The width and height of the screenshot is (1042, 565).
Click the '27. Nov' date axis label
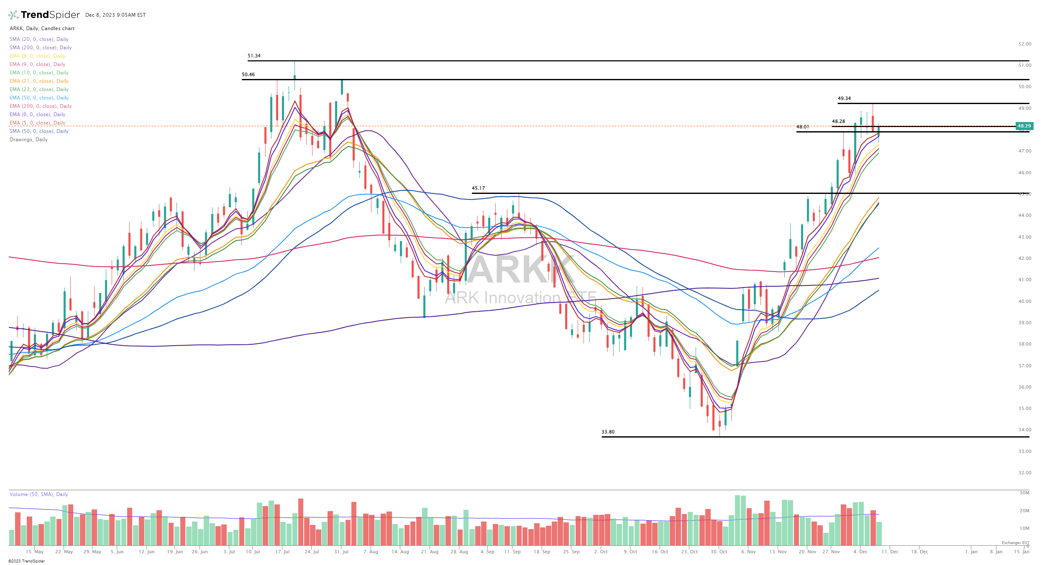pos(831,552)
